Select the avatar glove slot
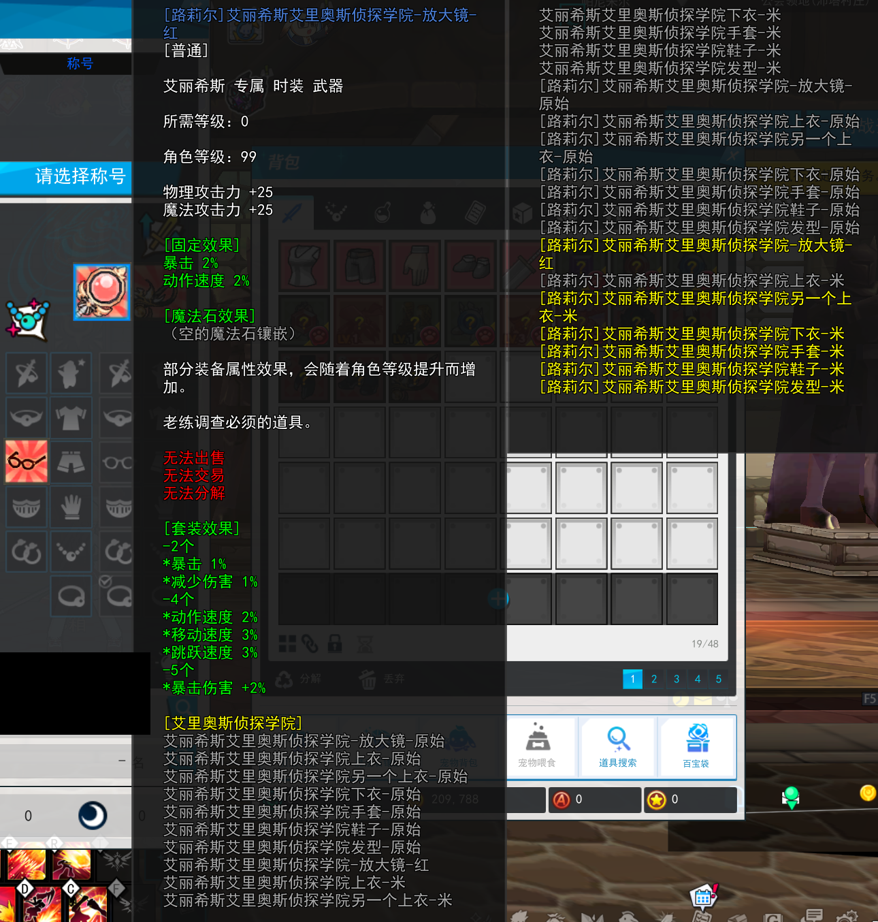The image size is (878, 922). tap(71, 506)
